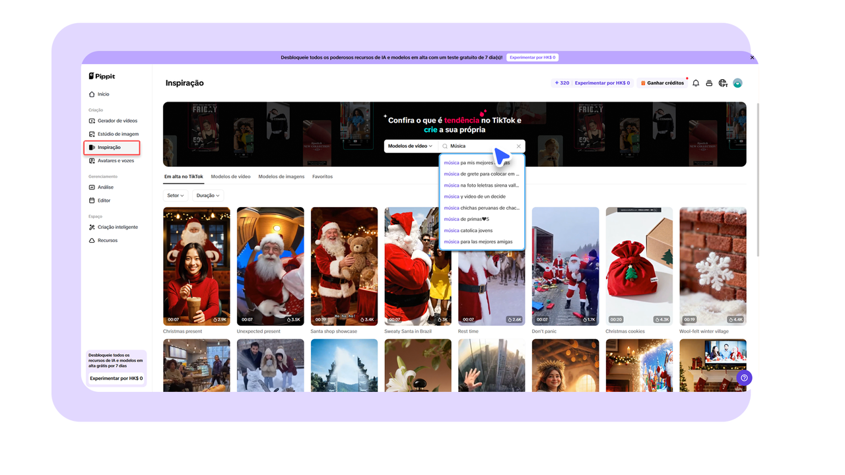Expand the Modelos de vídeo search dropdown

coord(410,146)
